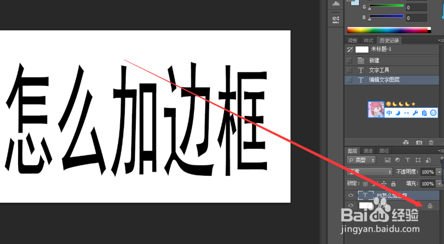Image resolution: width=444 pixels, height=244 pixels.
Task: Open the 不透明度 slider arrow
Action: tap(439, 172)
